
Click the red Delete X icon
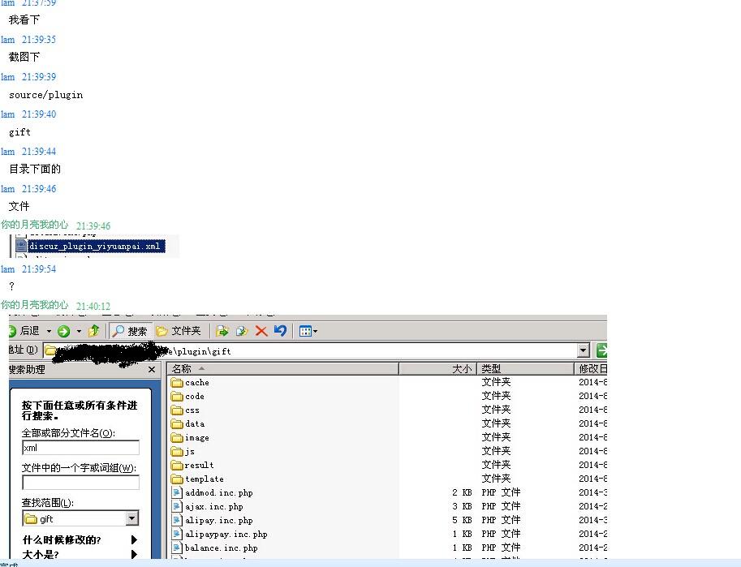coord(261,331)
